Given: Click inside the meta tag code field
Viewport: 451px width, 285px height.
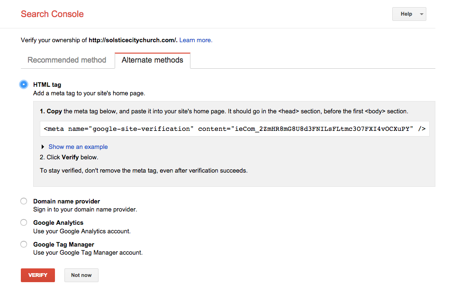Looking at the screenshot, I should click(x=235, y=129).
